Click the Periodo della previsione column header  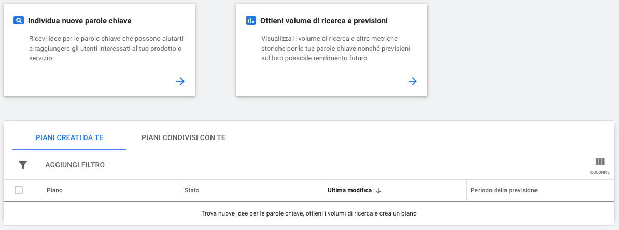click(x=504, y=190)
